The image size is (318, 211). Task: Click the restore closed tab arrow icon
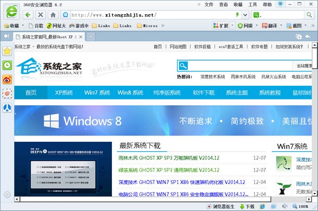pyautogui.click(x=308, y=36)
